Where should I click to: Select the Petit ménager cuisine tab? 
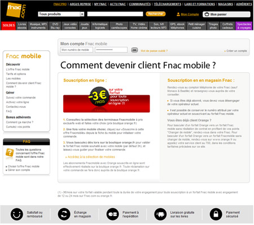click(196, 26)
